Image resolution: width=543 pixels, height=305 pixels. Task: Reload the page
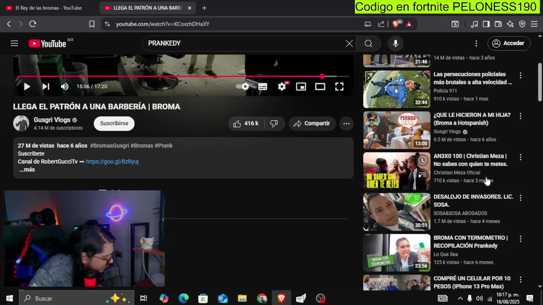33,24
